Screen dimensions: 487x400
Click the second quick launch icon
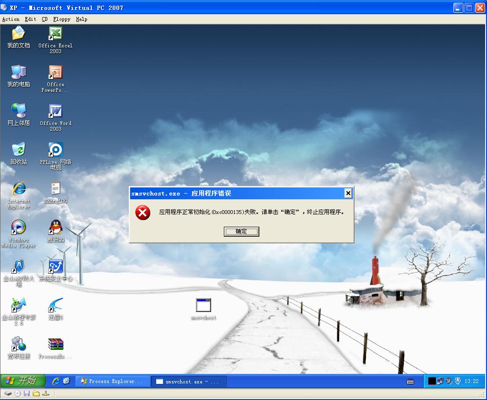point(66,381)
